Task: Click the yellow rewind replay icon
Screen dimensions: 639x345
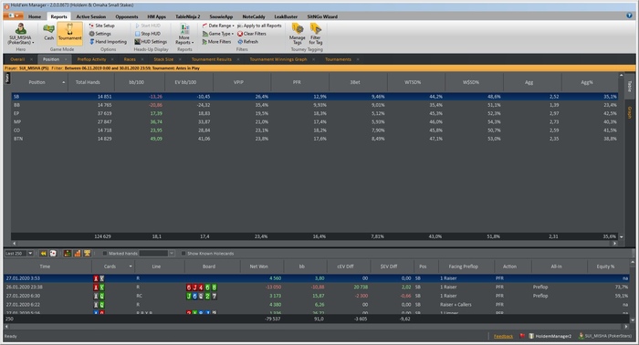Action: tap(43, 254)
